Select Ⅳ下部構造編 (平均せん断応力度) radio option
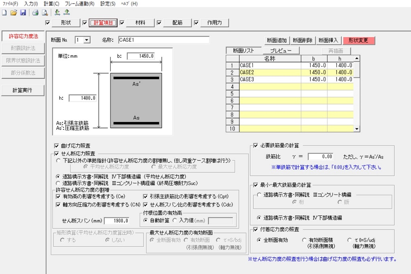 pos(58,177)
